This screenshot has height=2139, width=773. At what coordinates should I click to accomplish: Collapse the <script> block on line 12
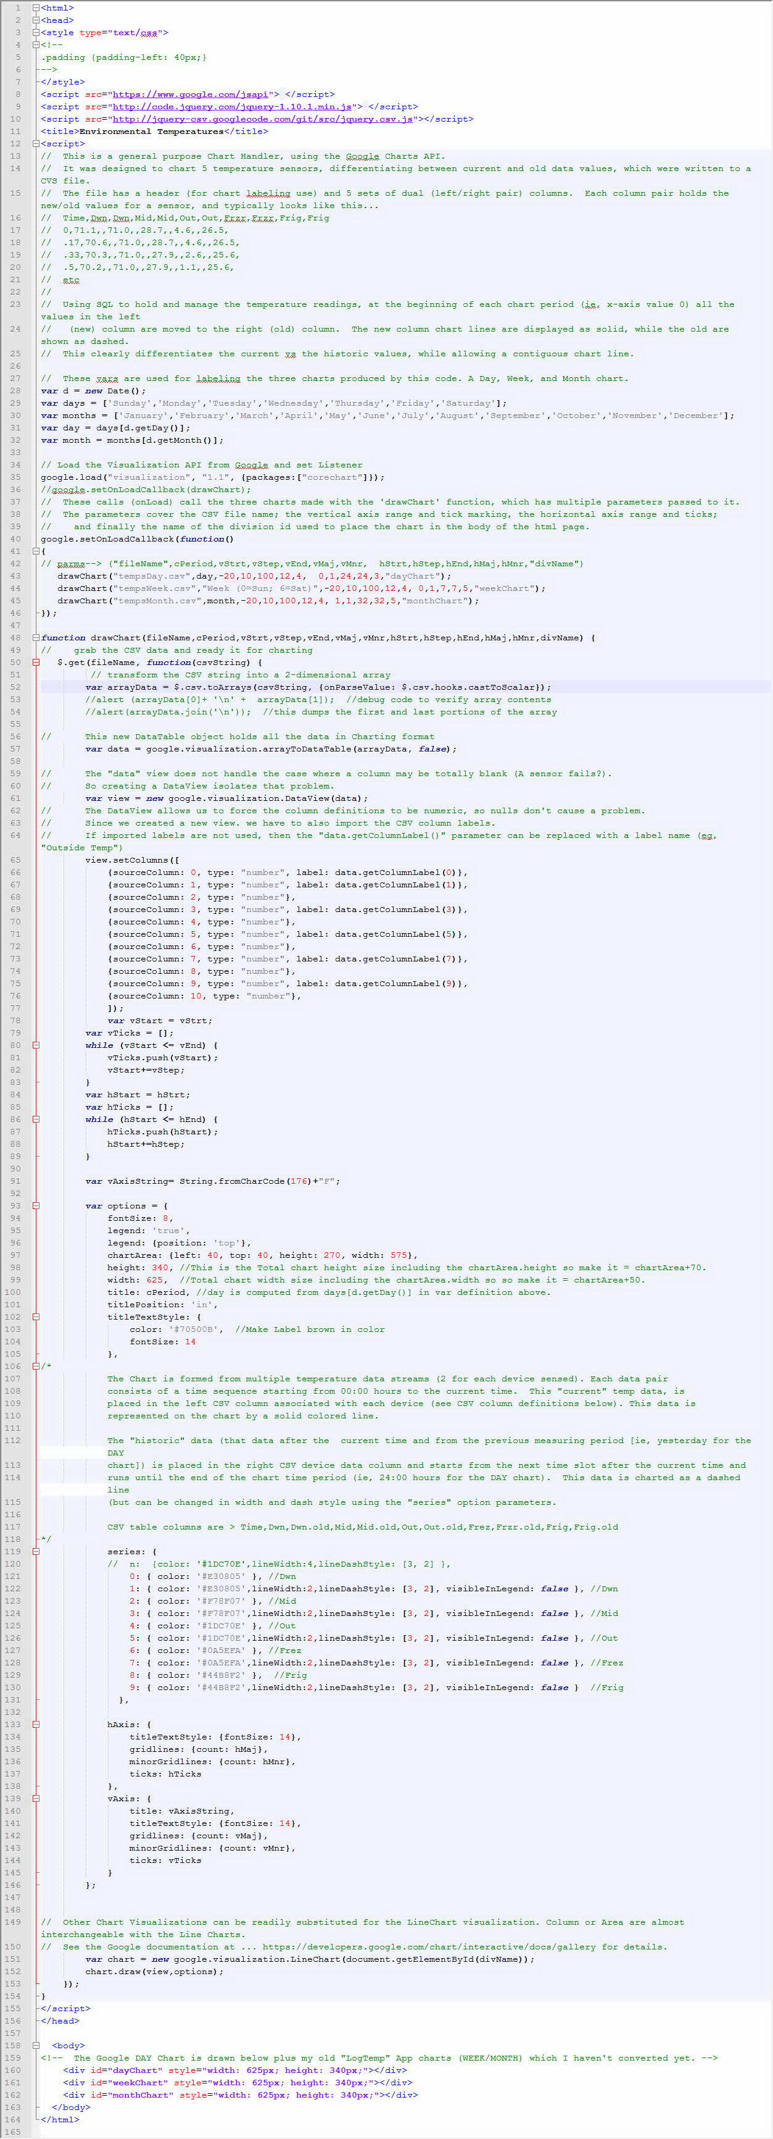tap(36, 144)
